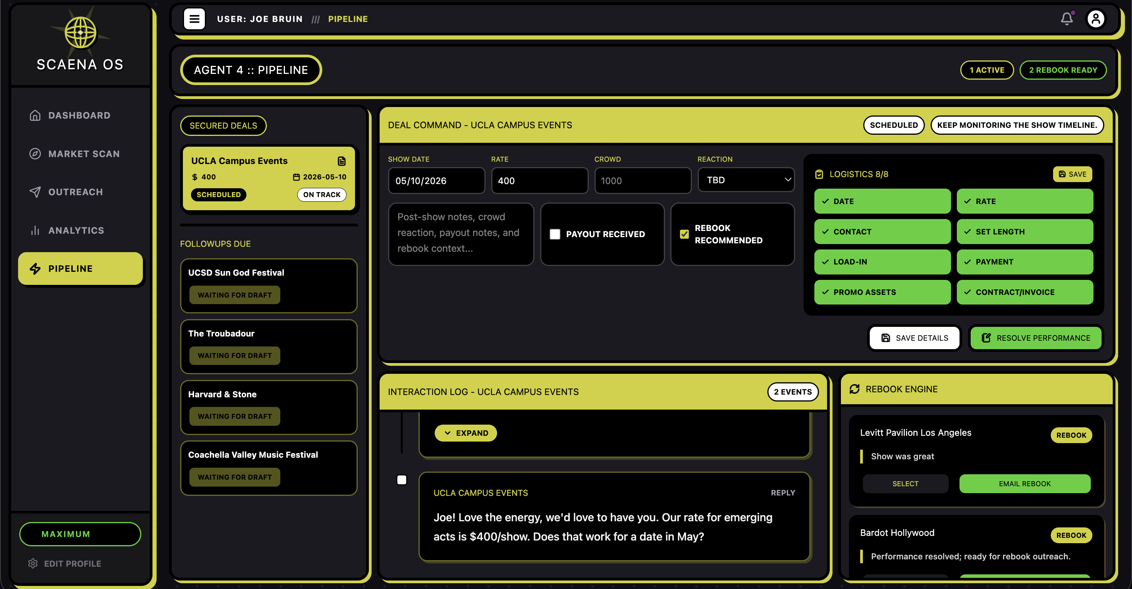Click the Logistics clipboard icon
This screenshot has width=1132, height=589.
pyautogui.click(x=819, y=174)
